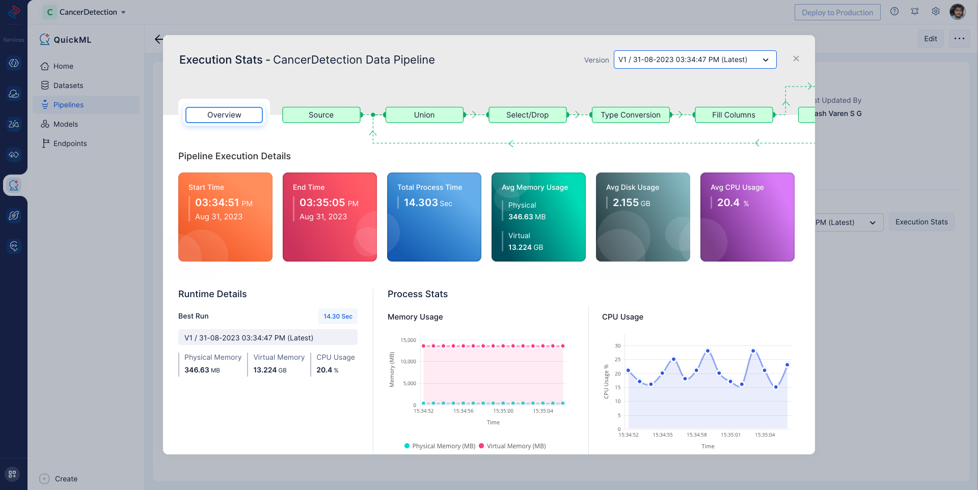Open the settings gear icon

936,12
